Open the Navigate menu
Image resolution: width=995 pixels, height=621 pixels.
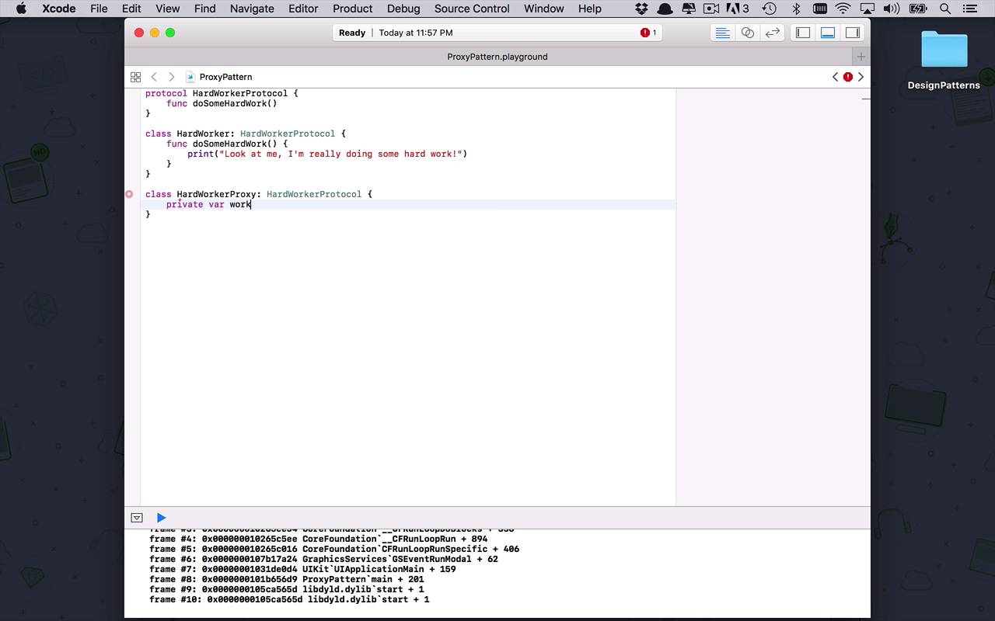coord(252,9)
